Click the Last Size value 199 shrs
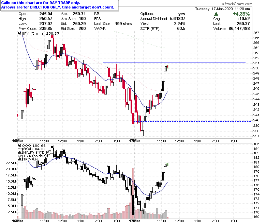 pos(123,24)
